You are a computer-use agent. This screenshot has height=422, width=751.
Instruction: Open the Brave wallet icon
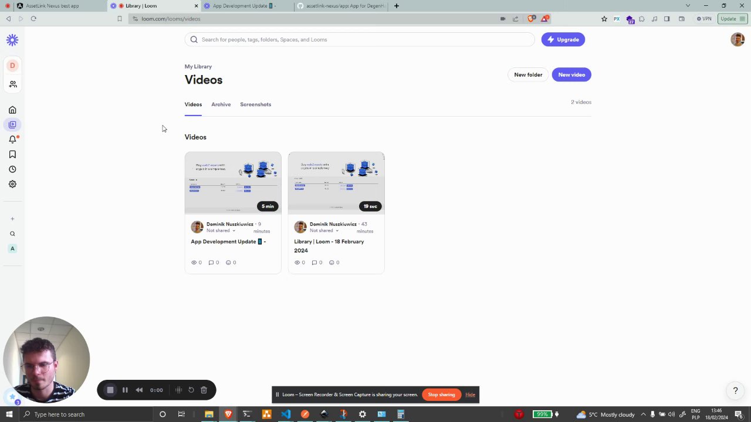click(682, 19)
